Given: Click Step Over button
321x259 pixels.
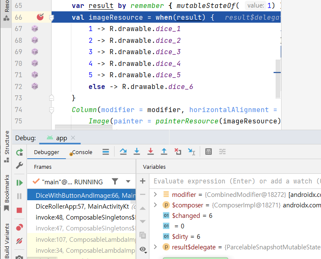Looking at the screenshot, I should pyautogui.click(x=123, y=152).
